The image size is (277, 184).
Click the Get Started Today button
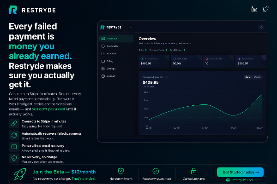click(240, 172)
